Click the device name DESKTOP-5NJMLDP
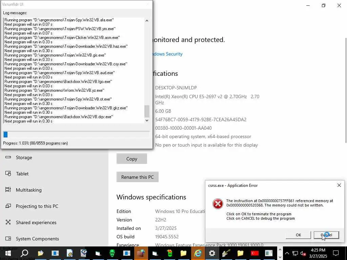 coord(176,88)
